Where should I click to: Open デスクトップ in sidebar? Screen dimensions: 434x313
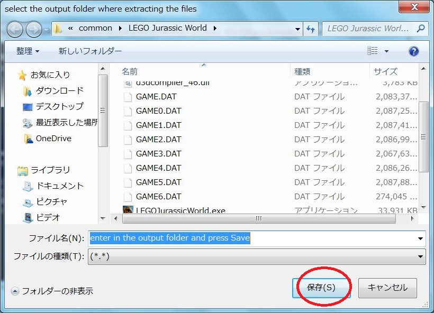(x=59, y=106)
